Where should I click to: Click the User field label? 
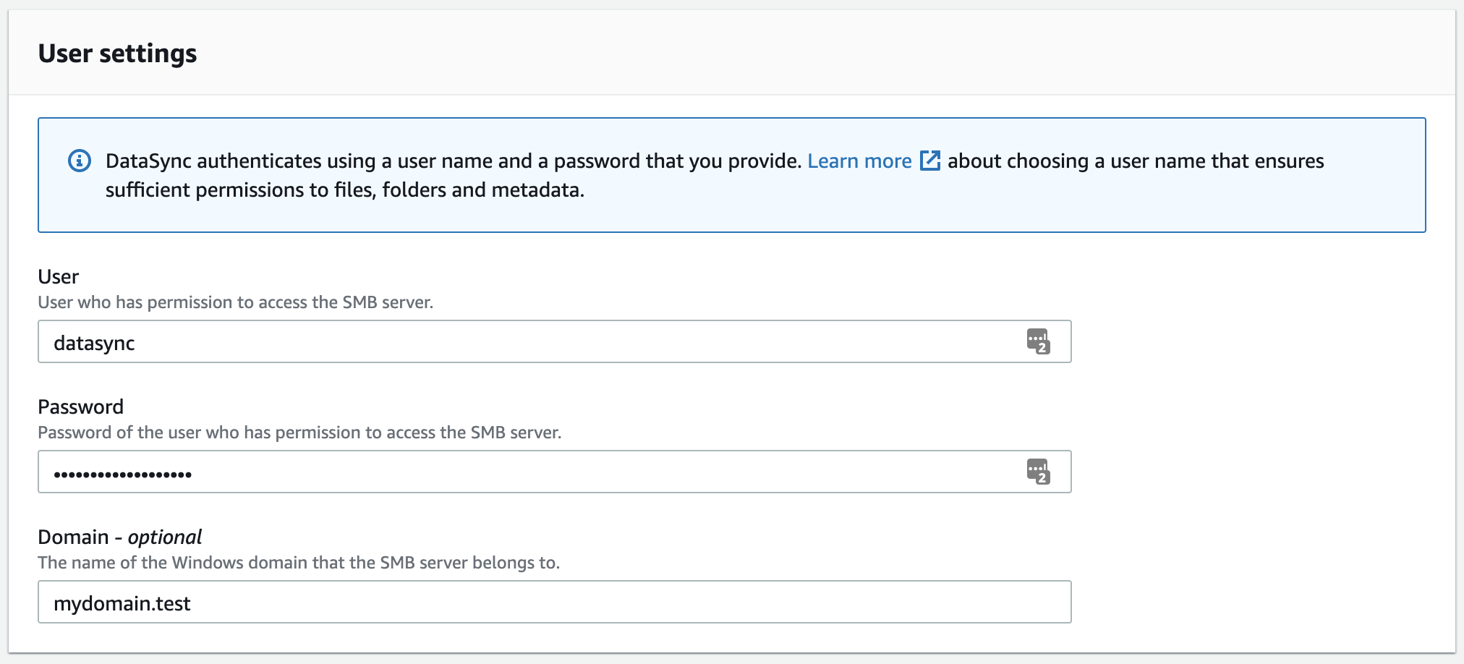click(x=59, y=276)
